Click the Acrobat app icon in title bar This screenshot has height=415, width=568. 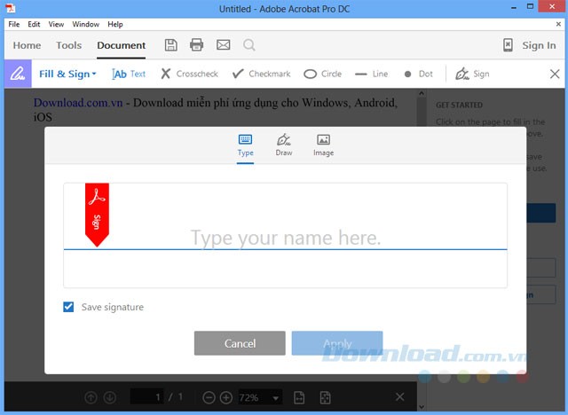11,8
